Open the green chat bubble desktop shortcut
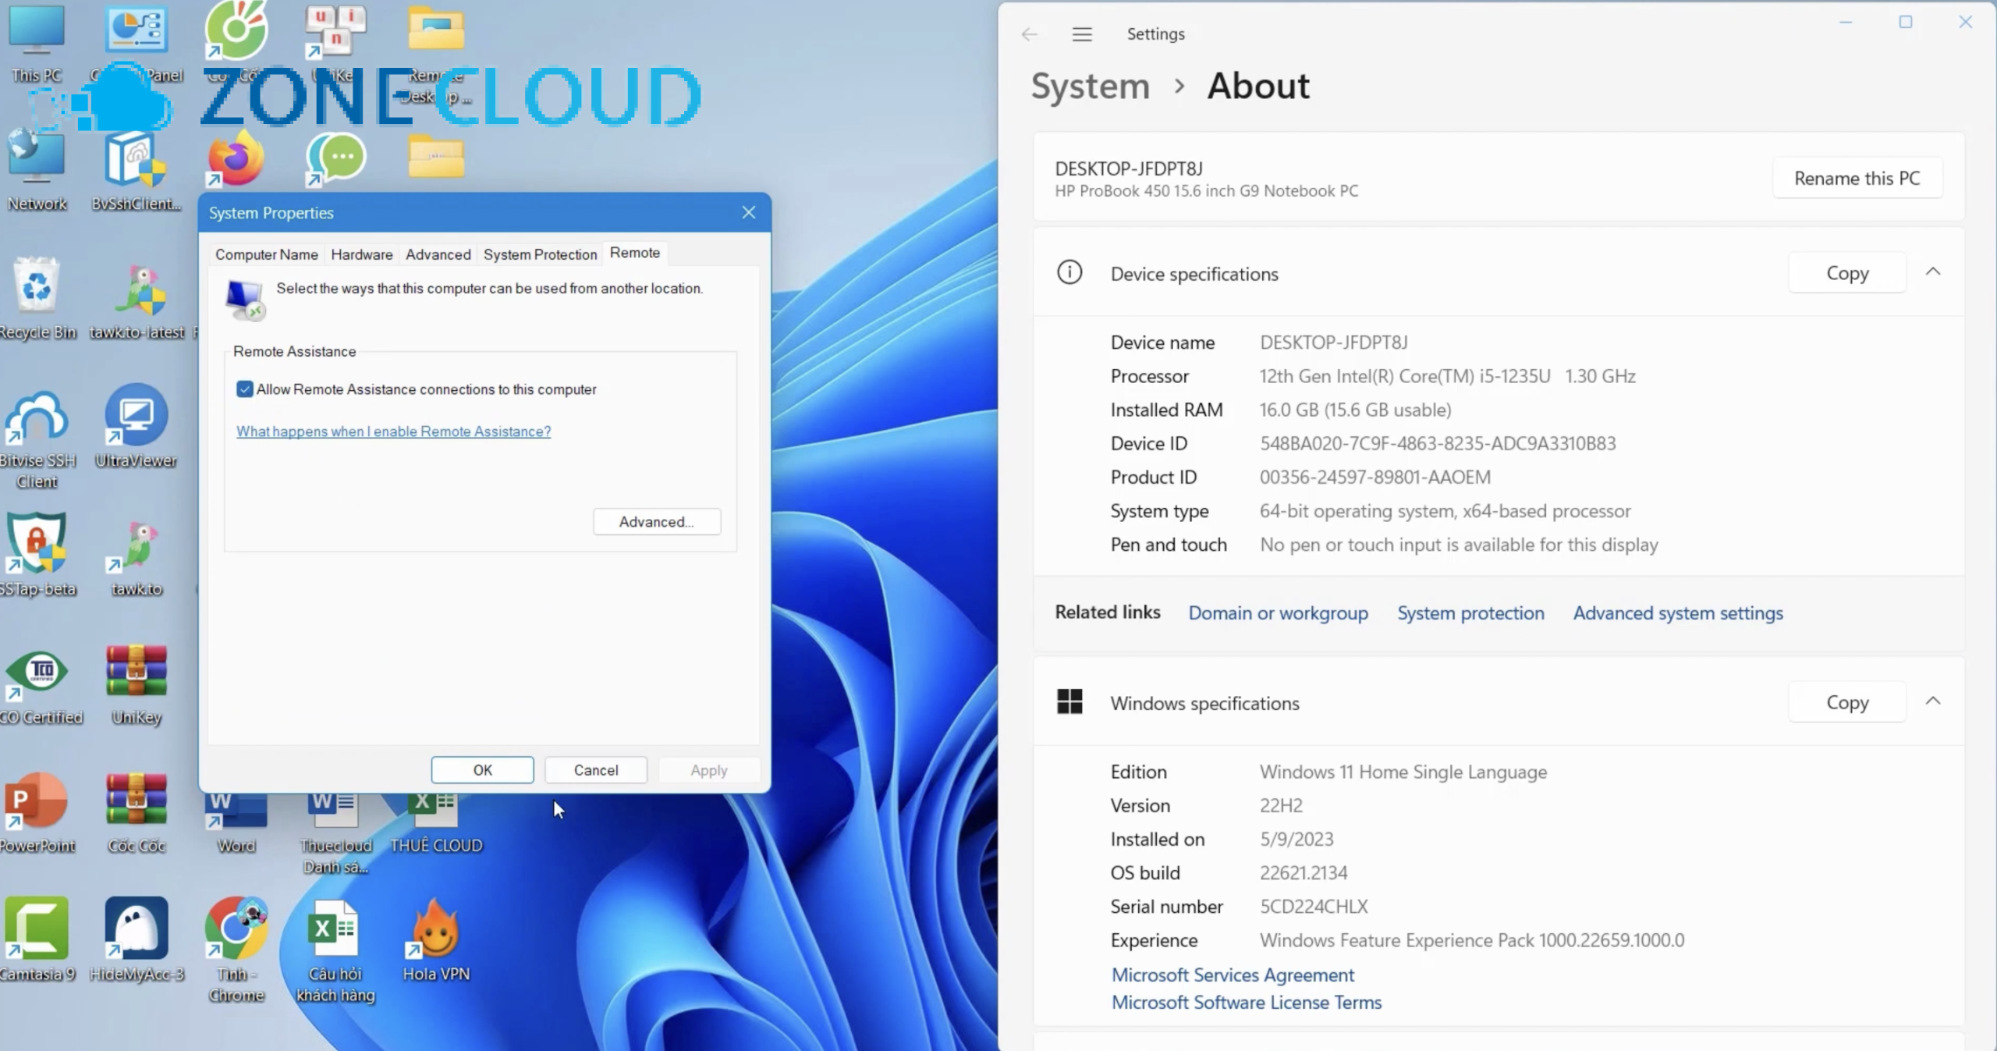The height and width of the screenshot is (1051, 1997). (x=336, y=159)
